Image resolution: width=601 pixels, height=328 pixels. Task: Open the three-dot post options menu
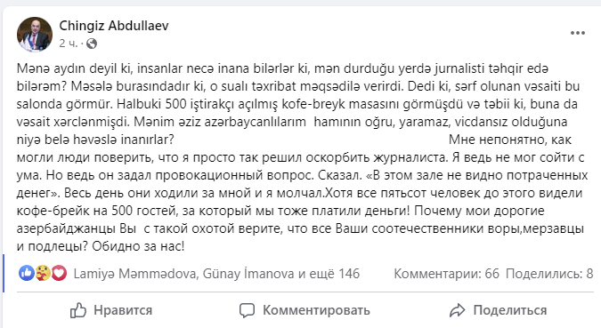(x=578, y=33)
